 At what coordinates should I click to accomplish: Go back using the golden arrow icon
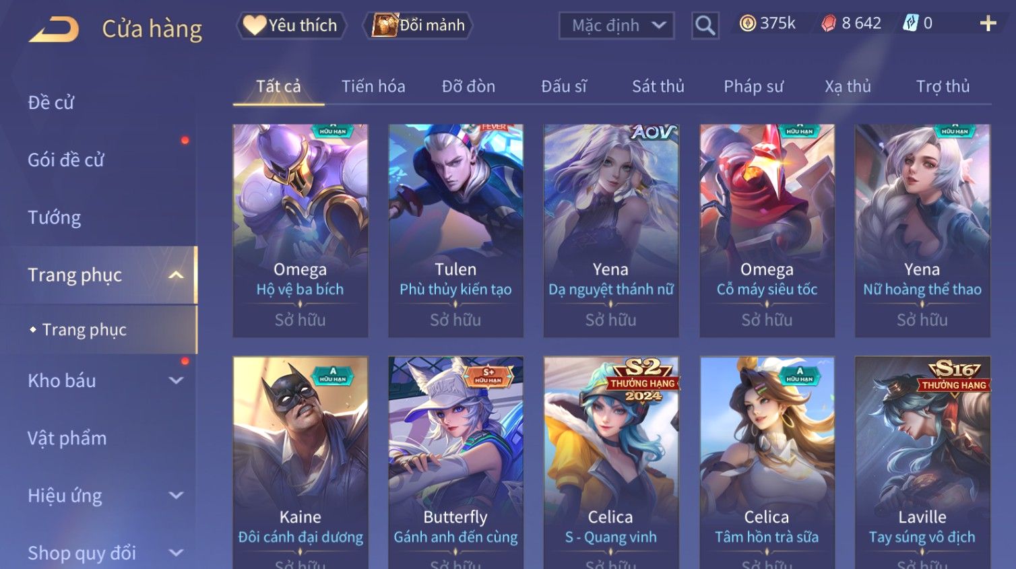(54, 30)
